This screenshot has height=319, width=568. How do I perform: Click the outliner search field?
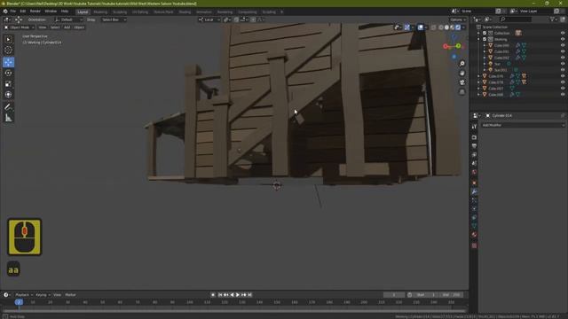click(x=516, y=19)
